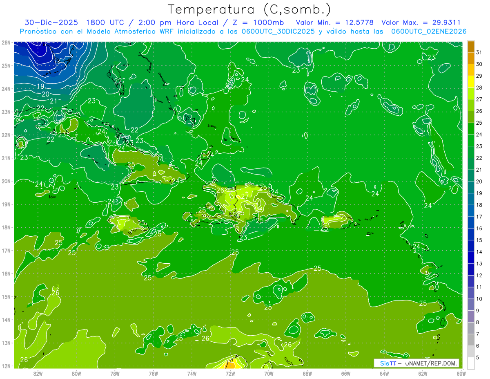Click the '18N' latitude axis label
Viewport: 490px width, 379px height.
6,227
